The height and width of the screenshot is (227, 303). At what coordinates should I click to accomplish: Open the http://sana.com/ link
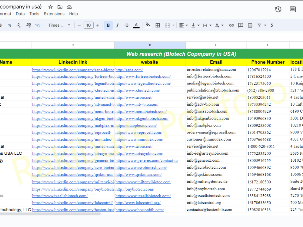[x=129, y=70]
